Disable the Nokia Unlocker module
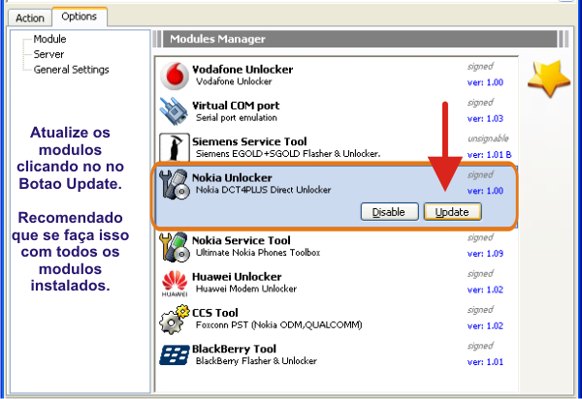Viewport: 582px width, 399px height. pos(389,211)
